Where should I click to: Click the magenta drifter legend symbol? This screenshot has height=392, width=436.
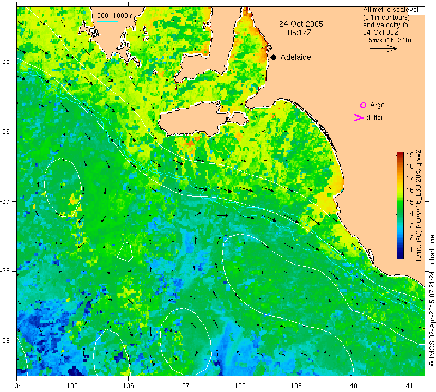pyautogui.click(x=359, y=118)
